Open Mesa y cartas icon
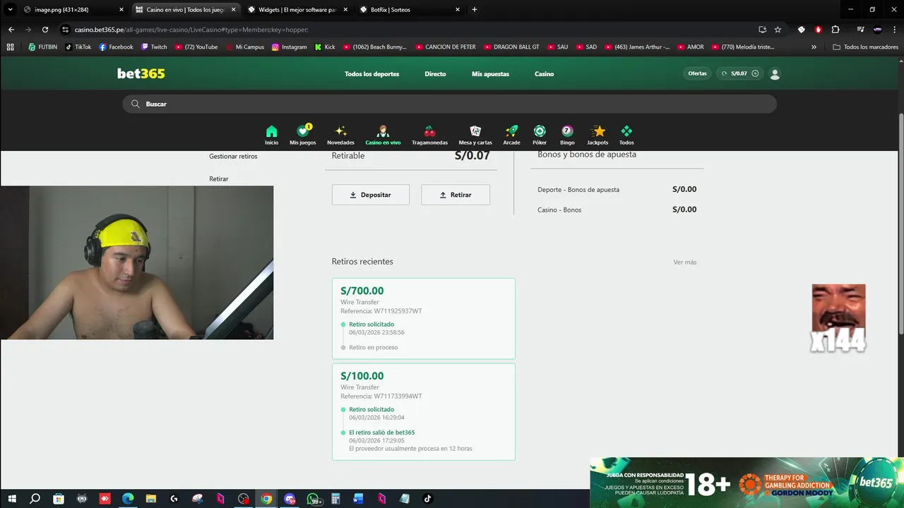Viewport: 904px width, 508px height. pyautogui.click(x=475, y=131)
